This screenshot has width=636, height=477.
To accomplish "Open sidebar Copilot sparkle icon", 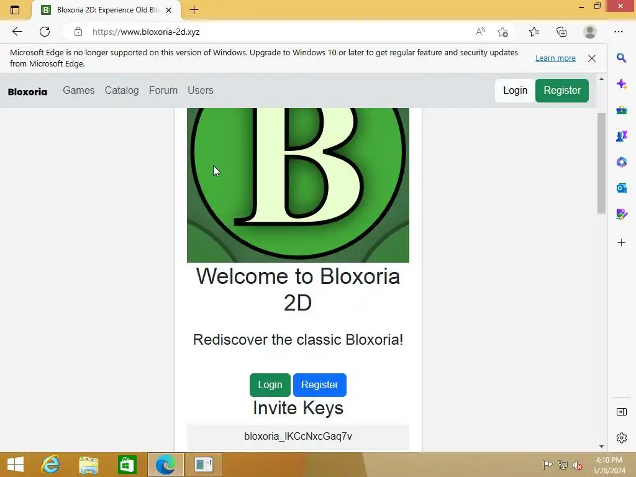I will (621, 84).
